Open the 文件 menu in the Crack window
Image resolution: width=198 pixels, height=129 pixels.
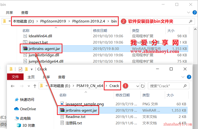(15, 77)
